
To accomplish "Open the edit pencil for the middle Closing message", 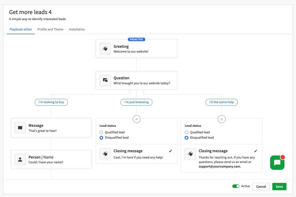I will click(171, 151).
